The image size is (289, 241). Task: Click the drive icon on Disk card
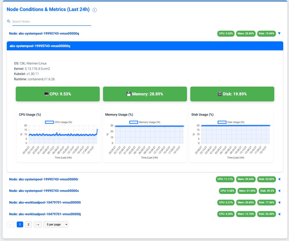tap(220, 94)
